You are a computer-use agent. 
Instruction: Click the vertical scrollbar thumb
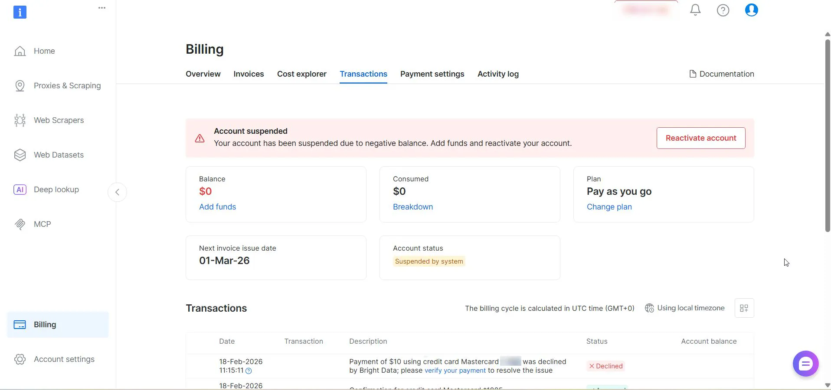[x=828, y=135]
